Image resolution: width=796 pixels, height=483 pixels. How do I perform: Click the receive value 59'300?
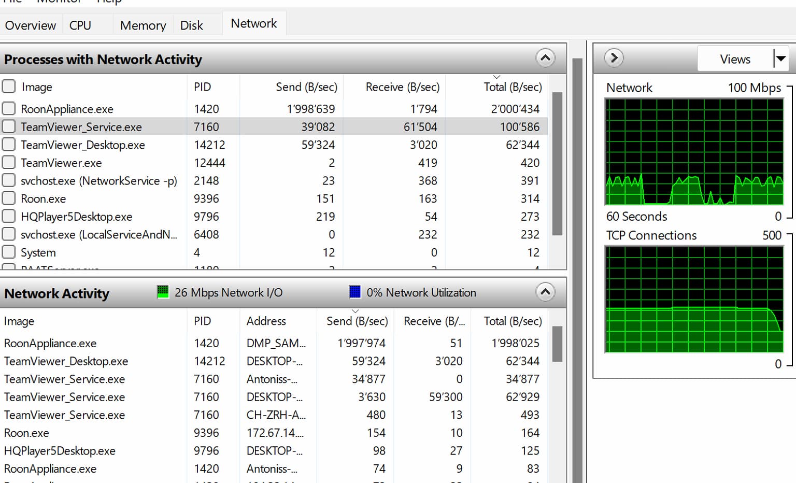point(446,397)
